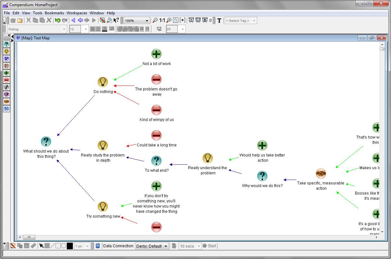Click the Cut scissors icon
Viewport: 391px width, 259px height.
pyautogui.click(x=29, y=20)
